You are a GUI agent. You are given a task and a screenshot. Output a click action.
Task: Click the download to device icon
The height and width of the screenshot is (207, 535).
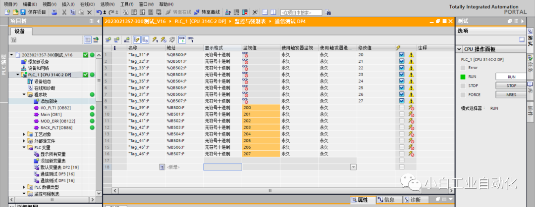tap(134, 12)
